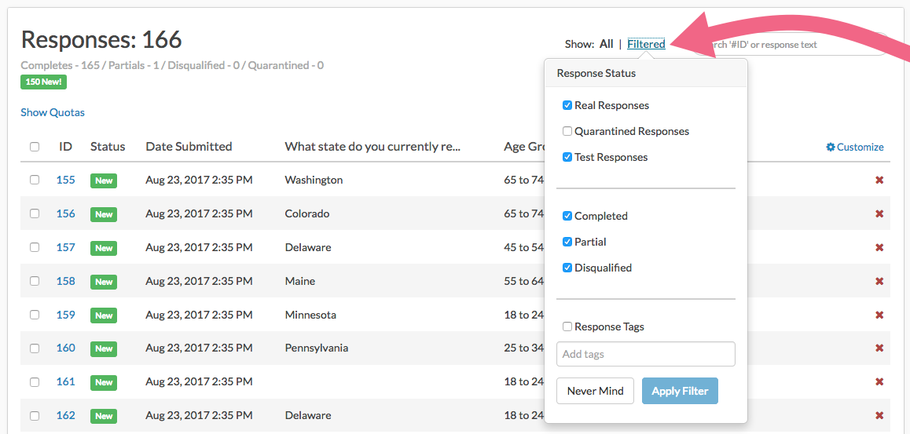Viewport: 910px width, 434px height.
Task: Toggle the Response Tags checkbox
Action: (x=567, y=326)
